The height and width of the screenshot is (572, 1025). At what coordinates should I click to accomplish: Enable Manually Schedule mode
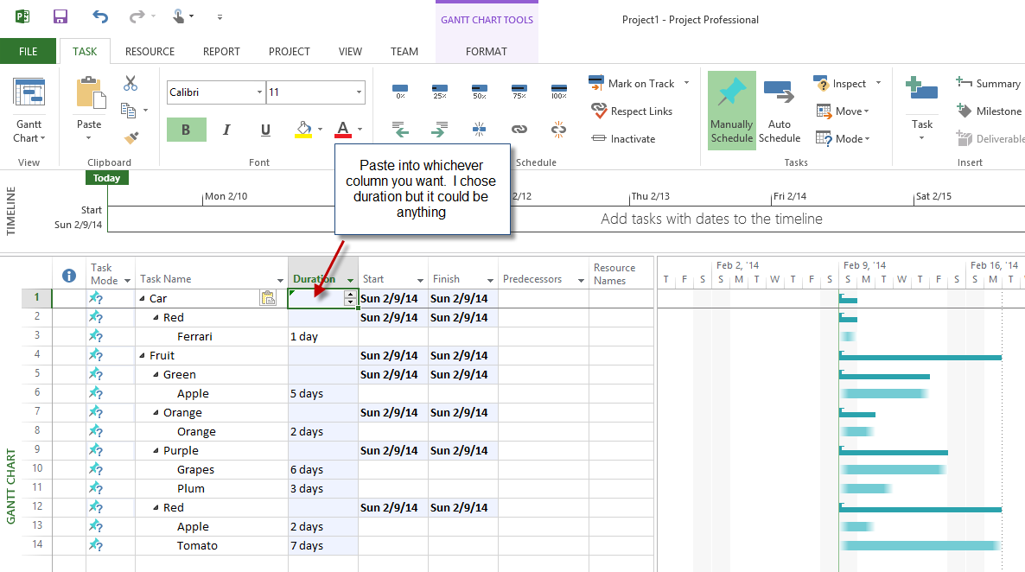[x=731, y=111]
